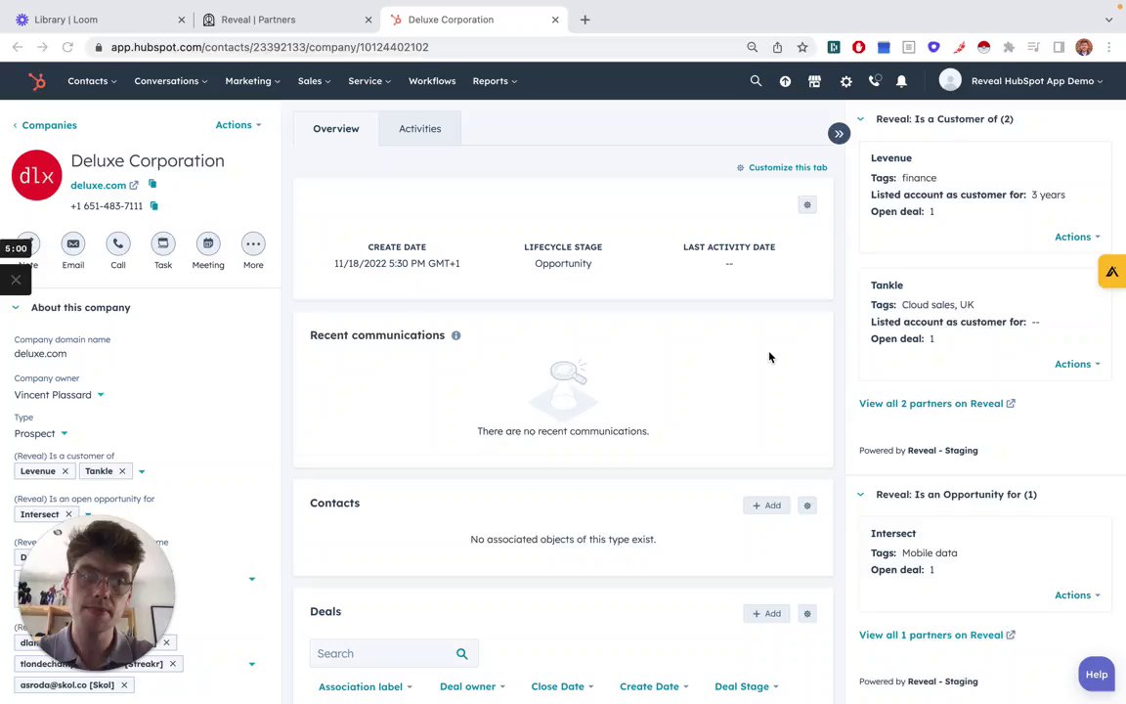Click the search icon in HubSpot navbar

pos(756,81)
